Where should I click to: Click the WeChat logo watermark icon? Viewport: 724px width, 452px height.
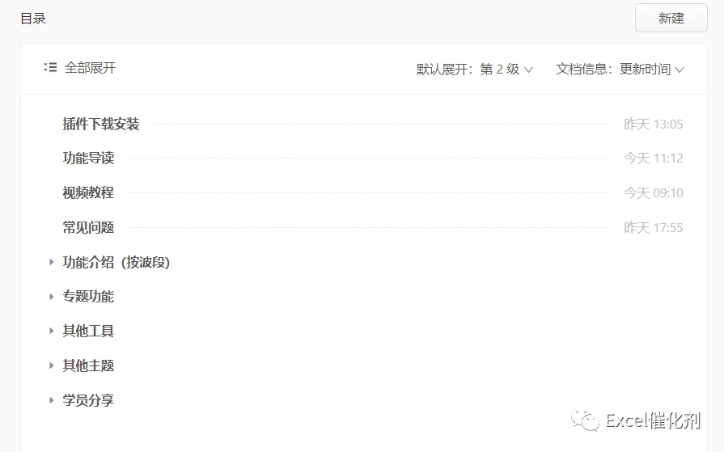click(585, 420)
